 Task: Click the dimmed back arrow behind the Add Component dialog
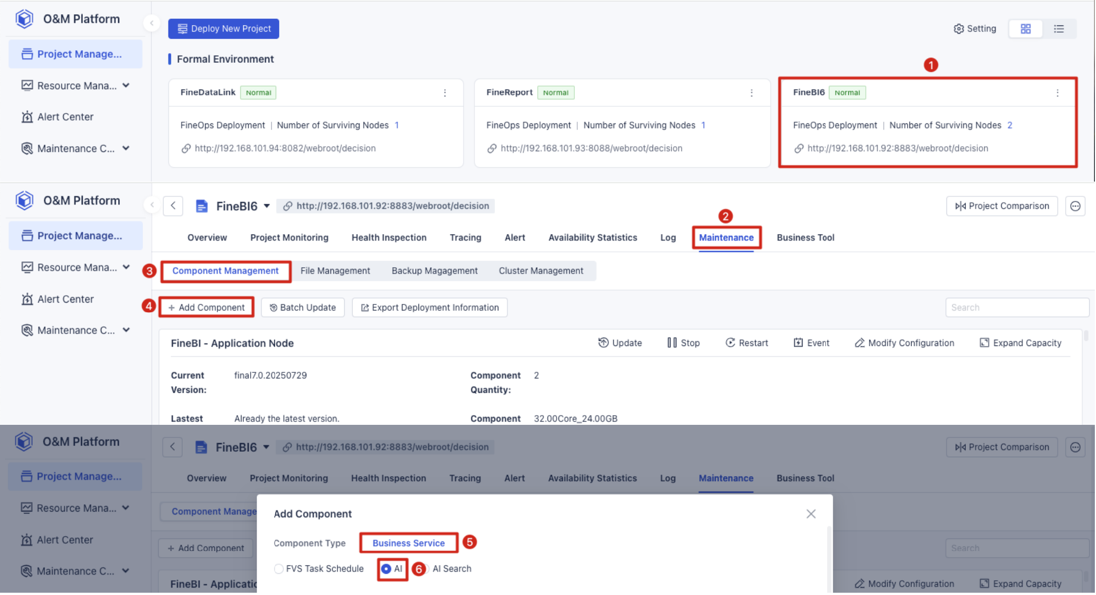click(172, 447)
